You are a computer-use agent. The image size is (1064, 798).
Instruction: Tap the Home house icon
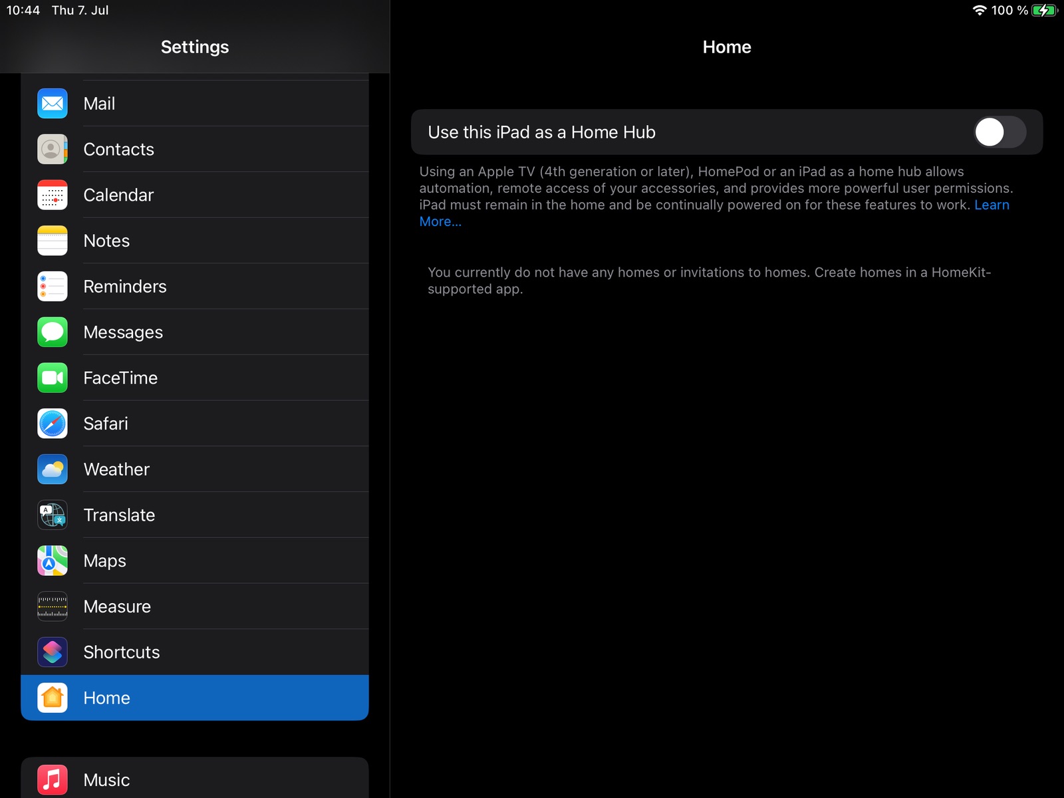(x=53, y=698)
